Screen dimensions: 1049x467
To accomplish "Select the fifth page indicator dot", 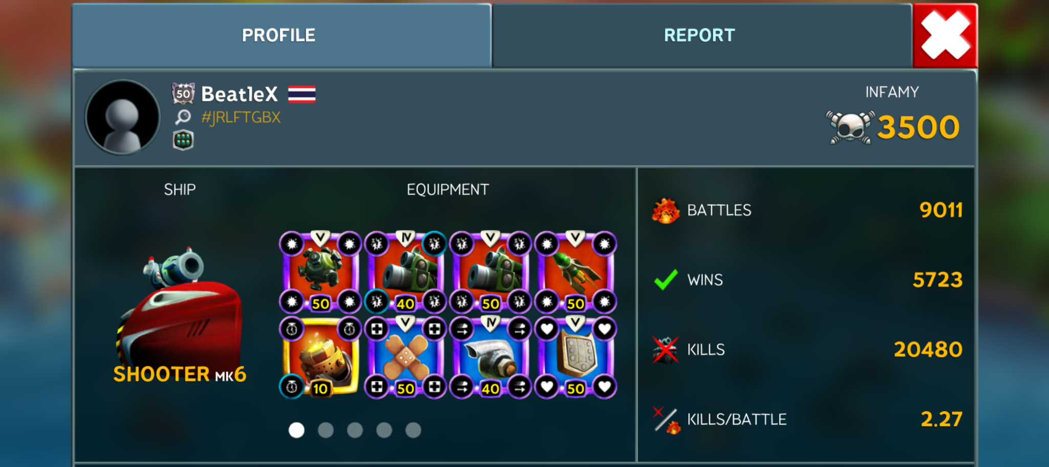I will (413, 430).
